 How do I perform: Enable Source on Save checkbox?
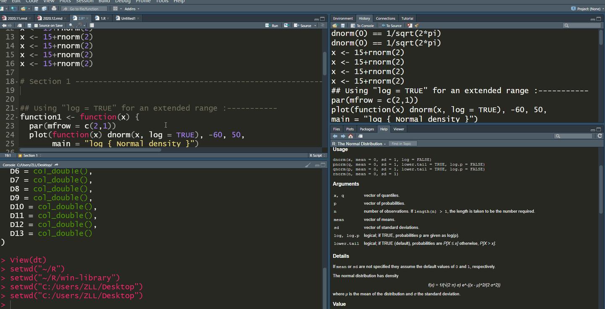pos(35,26)
